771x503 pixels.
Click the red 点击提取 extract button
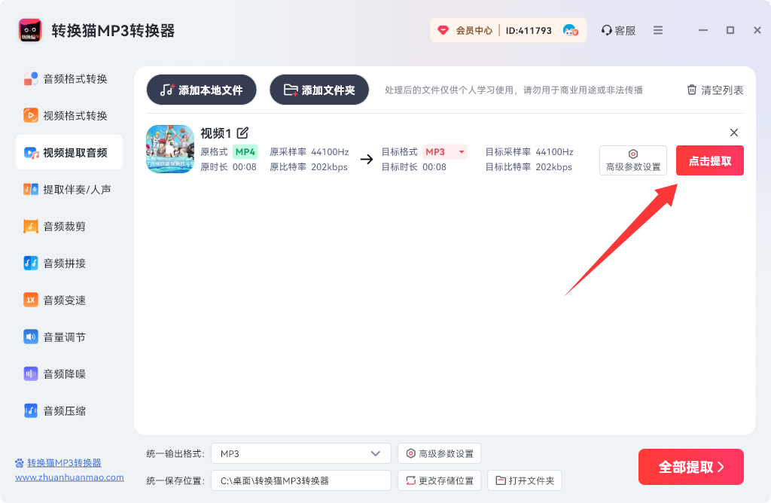pos(709,160)
